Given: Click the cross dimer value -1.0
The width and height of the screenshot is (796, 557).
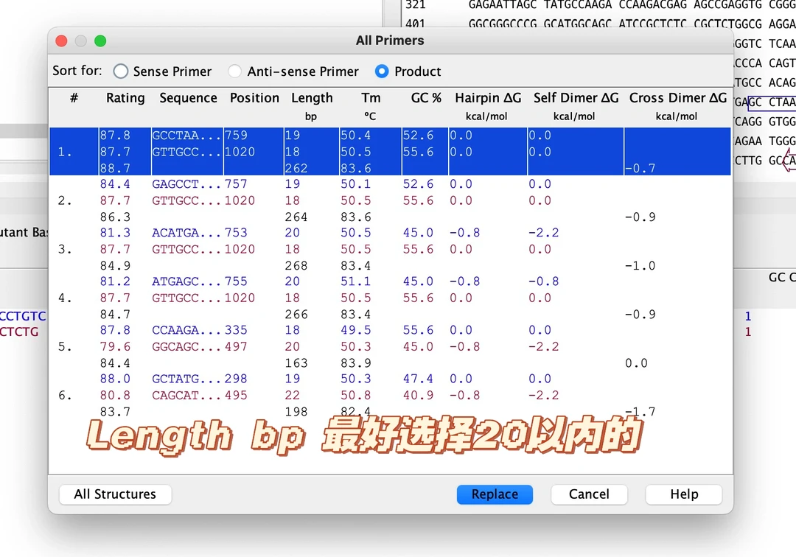Looking at the screenshot, I should [640, 266].
